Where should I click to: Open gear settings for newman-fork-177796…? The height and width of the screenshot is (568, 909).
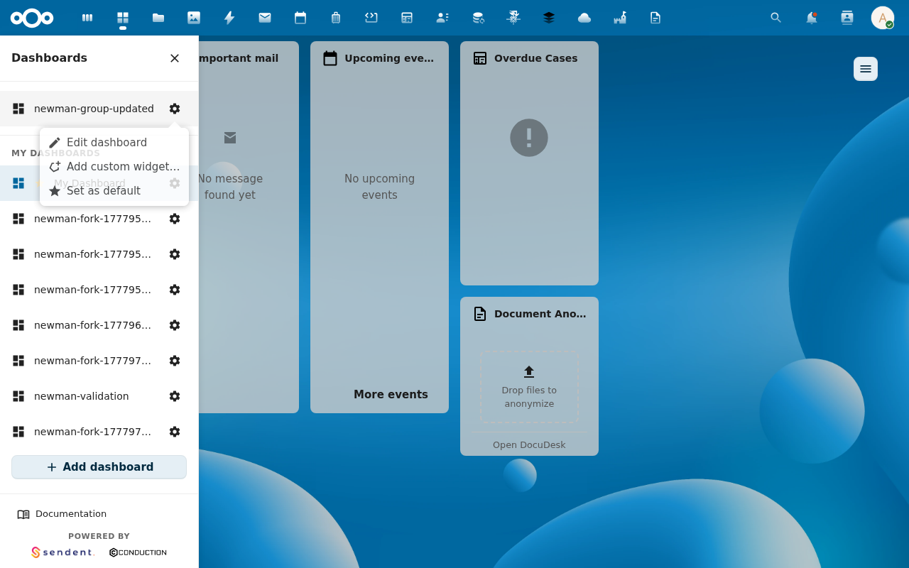(x=175, y=325)
